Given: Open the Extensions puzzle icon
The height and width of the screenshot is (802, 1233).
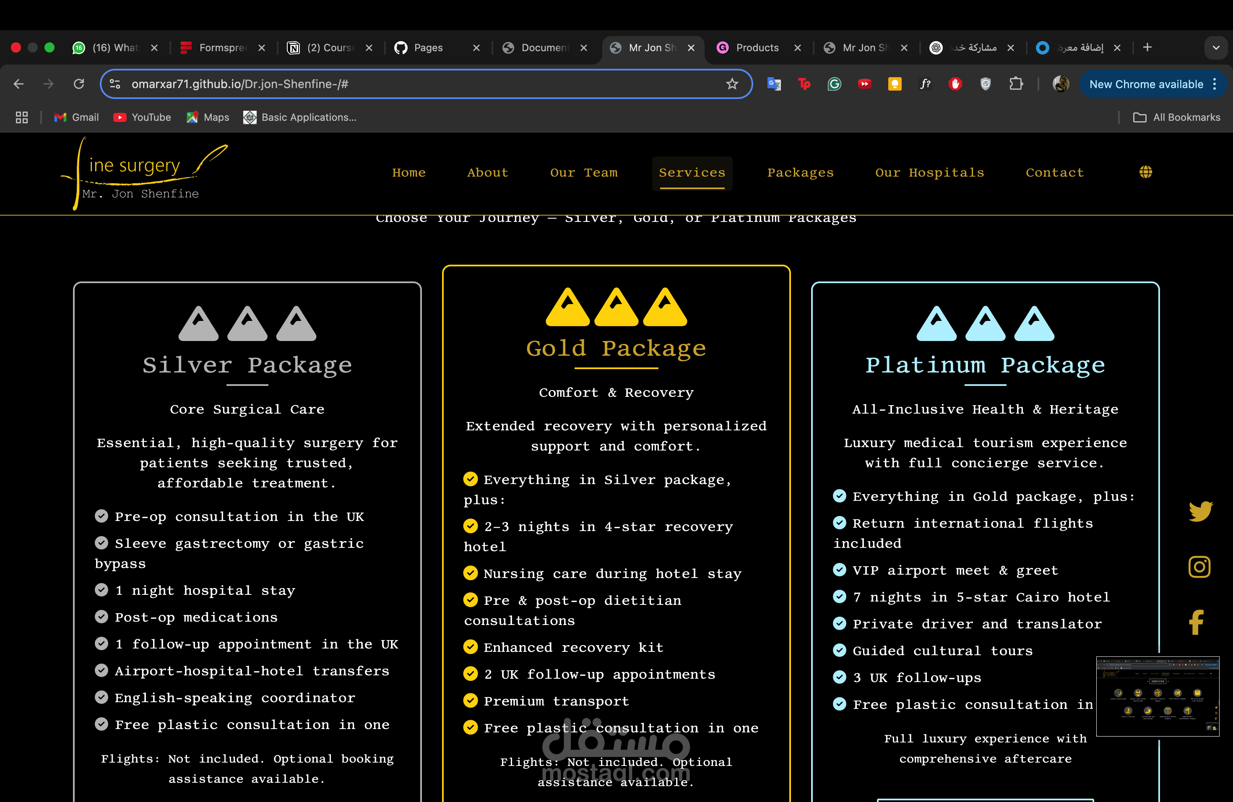Looking at the screenshot, I should 1016,84.
